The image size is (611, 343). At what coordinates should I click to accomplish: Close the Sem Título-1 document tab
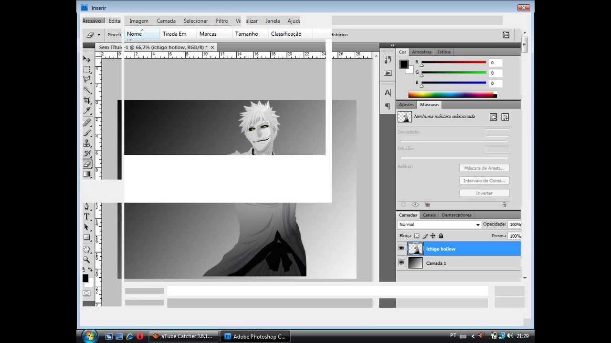pos(212,47)
